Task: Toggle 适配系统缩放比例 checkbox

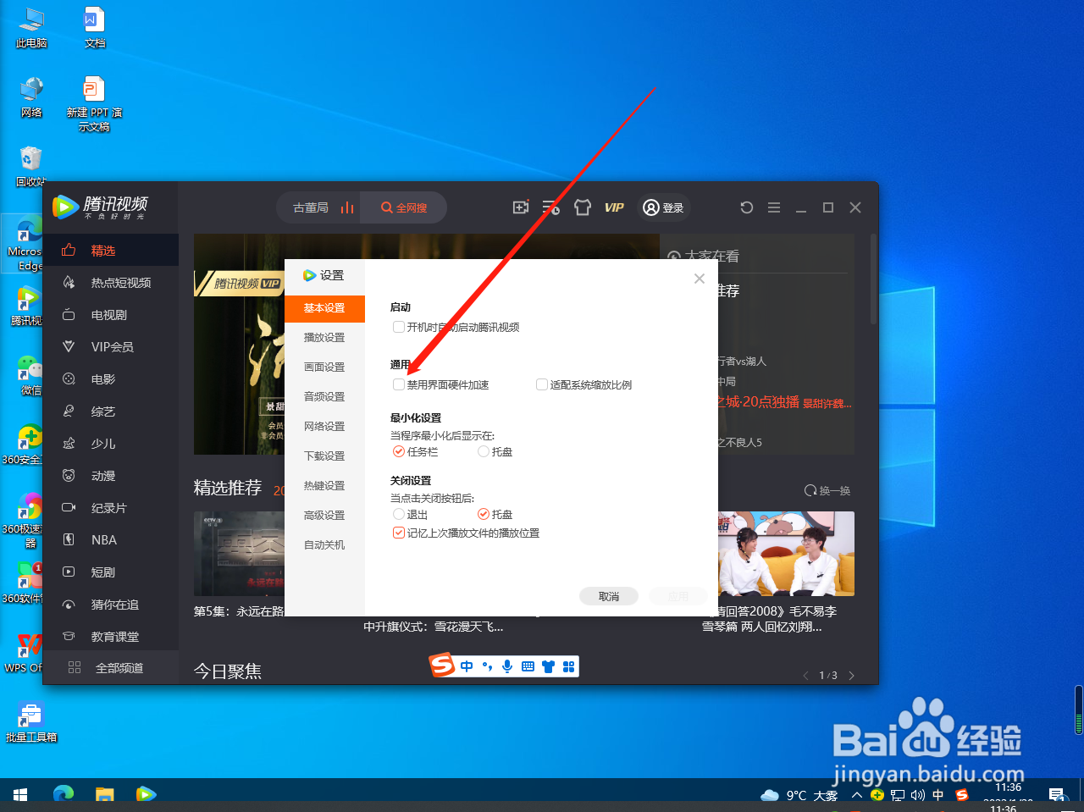Action: (x=542, y=384)
